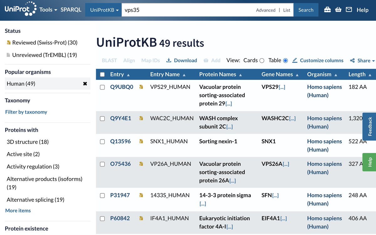Check the Q9Y4E1 row checkbox
The width and height of the screenshot is (376, 235).
tap(102, 119)
